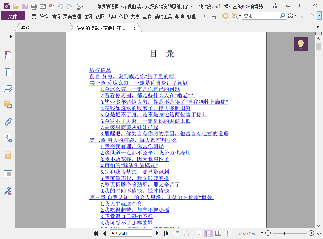The image size is (323, 239).
Task: Open link 第二章 穷人的脑袋，每天都在想什么
Action: (x=133, y=140)
